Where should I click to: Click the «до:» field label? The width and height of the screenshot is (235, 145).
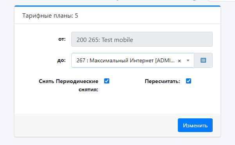click(61, 60)
